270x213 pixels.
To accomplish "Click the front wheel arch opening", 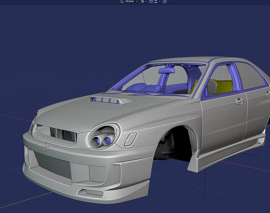I will [174, 145].
